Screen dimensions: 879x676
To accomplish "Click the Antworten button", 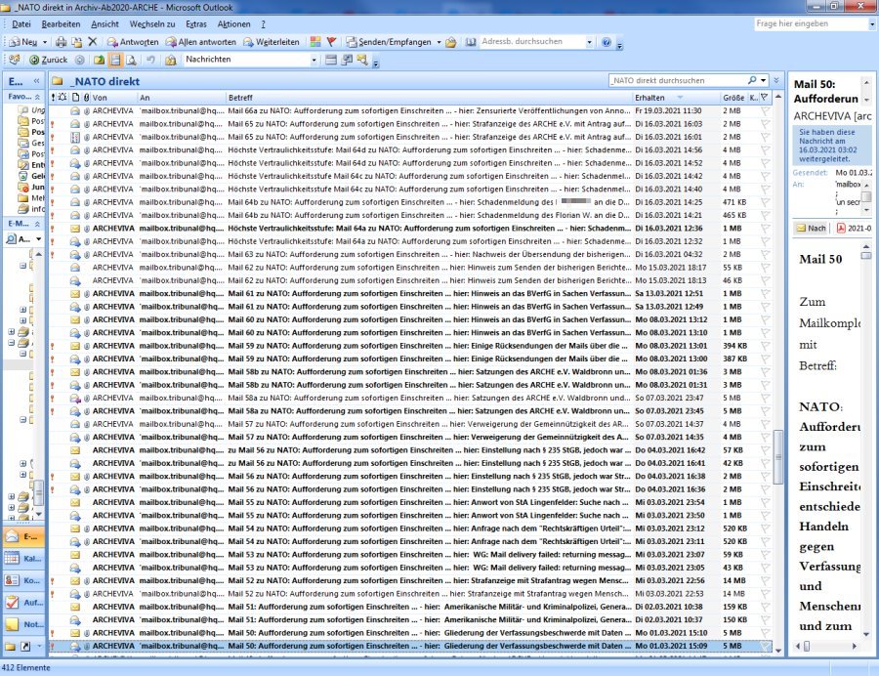I will (x=133, y=42).
